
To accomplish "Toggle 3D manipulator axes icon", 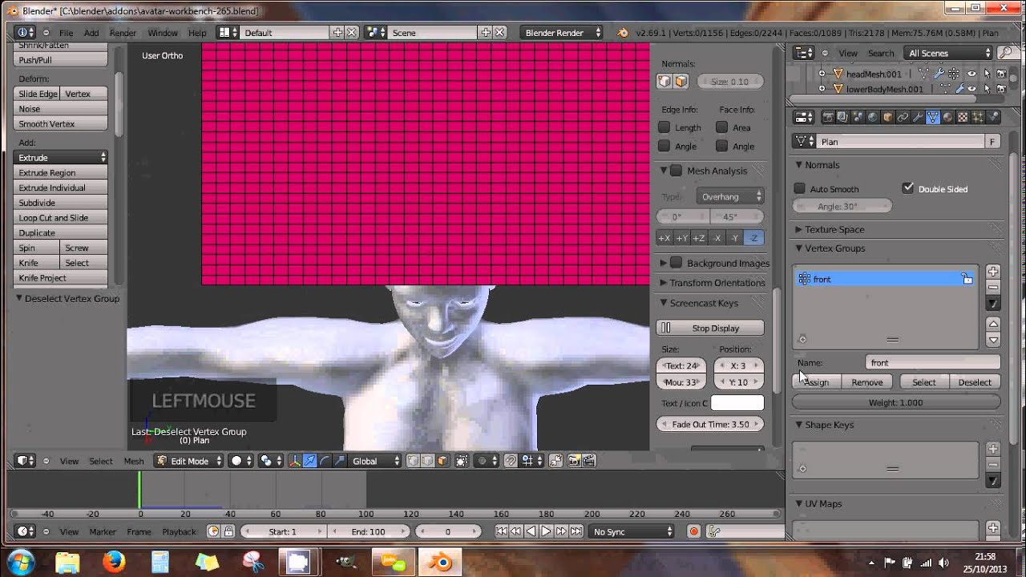I will (x=294, y=461).
